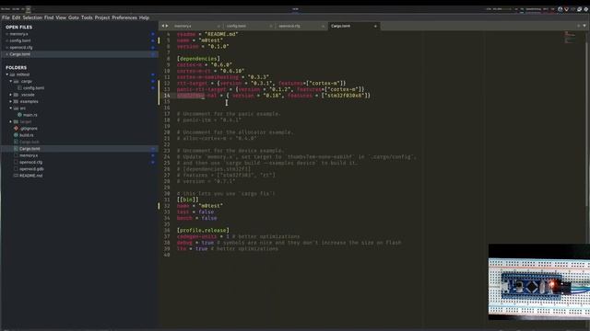Image resolution: width=590 pixels, height=331 pixels.
Task: Open the Project menu
Action: tap(102, 17)
